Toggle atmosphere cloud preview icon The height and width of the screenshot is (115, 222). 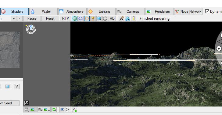[x=81, y=19]
